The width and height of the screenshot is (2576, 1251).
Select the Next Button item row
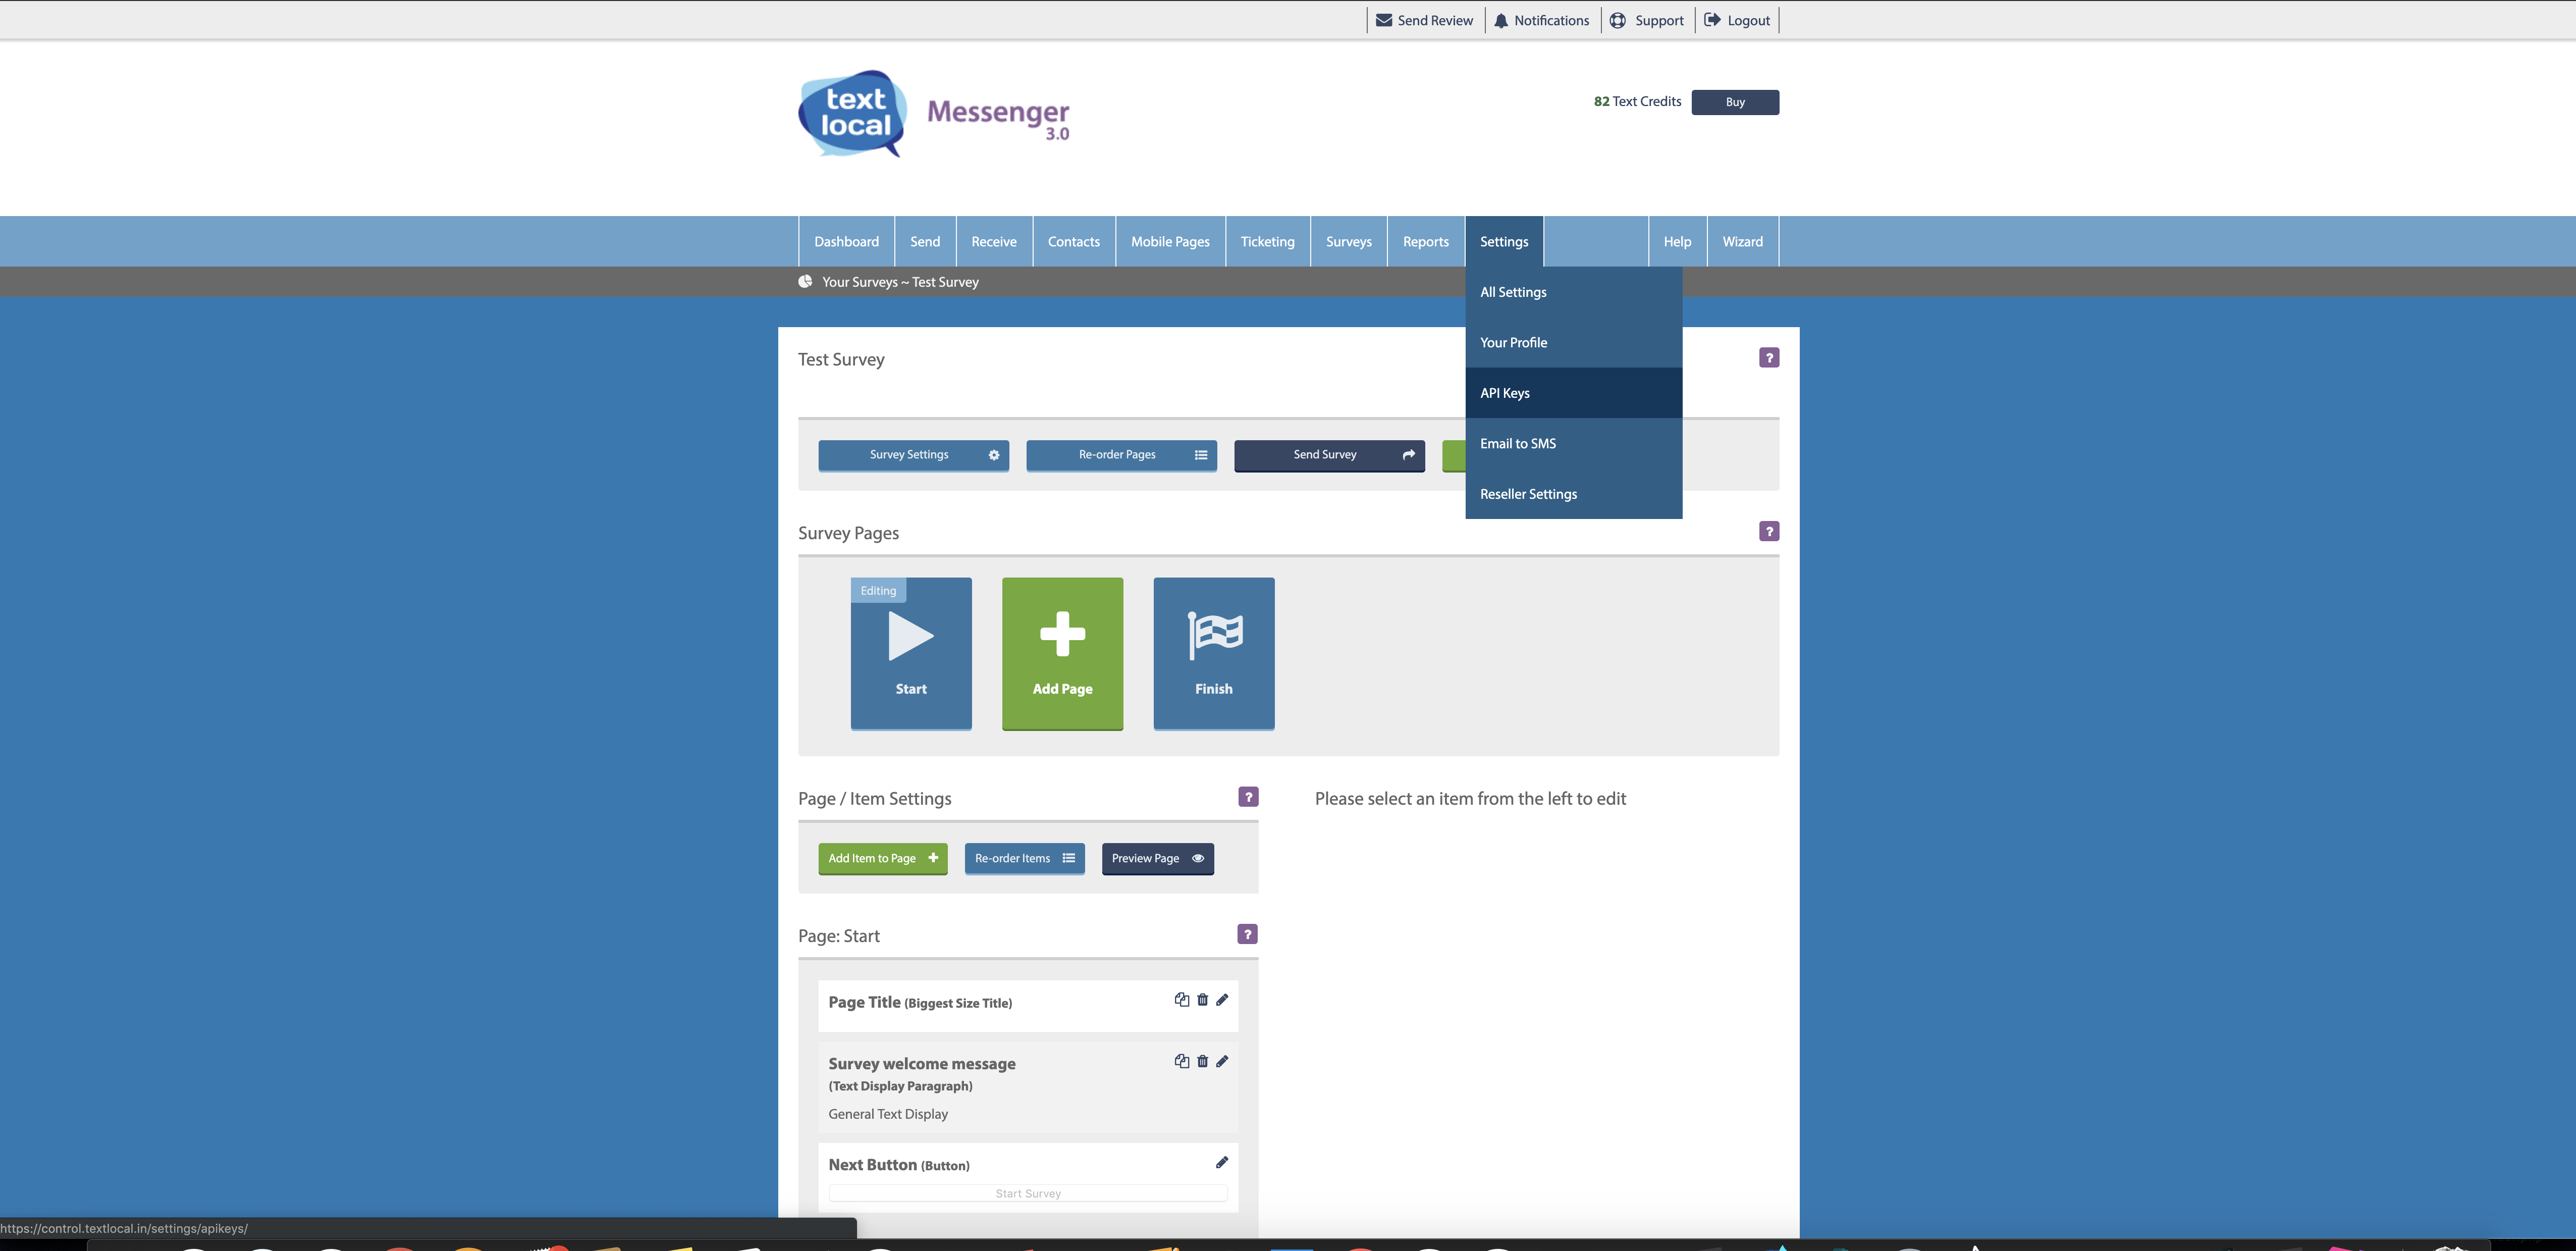click(x=1028, y=1177)
